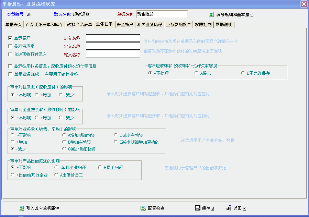Screen dimensions: 309x217
Task: Switch to the 资金帐户 tab
Action: 125,25
